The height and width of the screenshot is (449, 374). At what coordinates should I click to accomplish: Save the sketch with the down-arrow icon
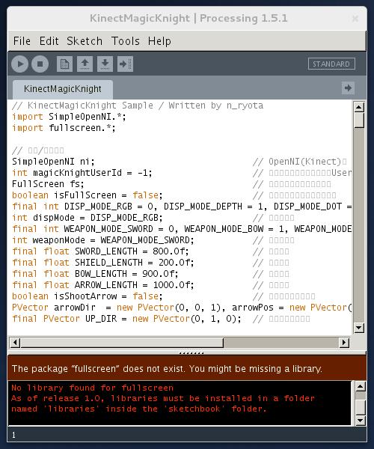pos(105,64)
